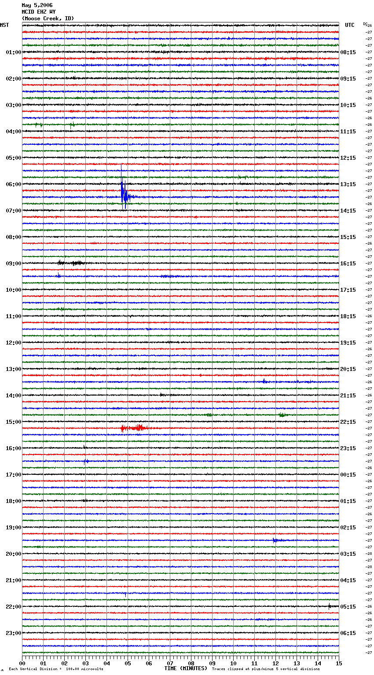This screenshot has width=374, height=675.
Task: Click the "06:15" UTC time label
Action: tap(348, 633)
